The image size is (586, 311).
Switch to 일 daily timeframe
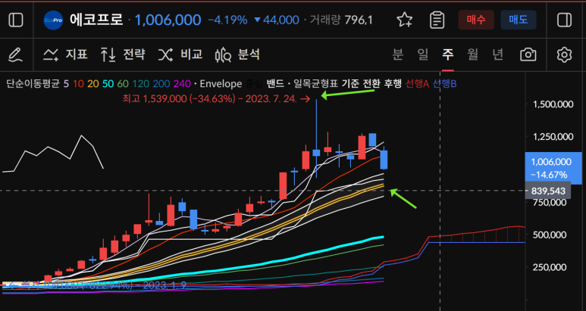click(x=423, y=54)
